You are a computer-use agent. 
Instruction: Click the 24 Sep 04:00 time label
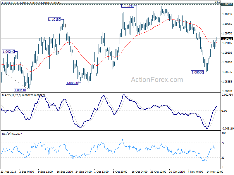point(84,172)
